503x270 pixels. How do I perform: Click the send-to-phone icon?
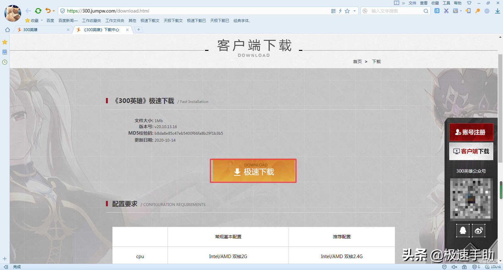pos(468,11)
